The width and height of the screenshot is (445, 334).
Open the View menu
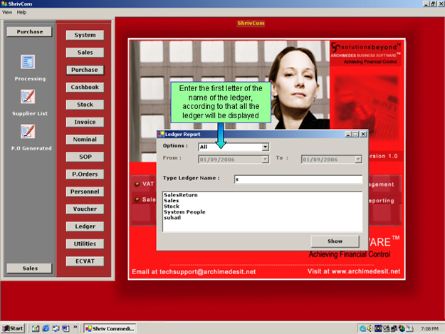tap(7, 12)
